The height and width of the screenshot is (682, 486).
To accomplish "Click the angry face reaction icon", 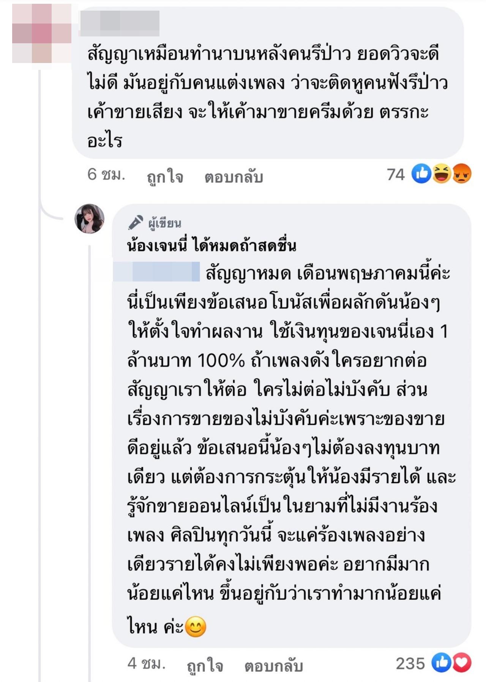I will pos(462,174).
